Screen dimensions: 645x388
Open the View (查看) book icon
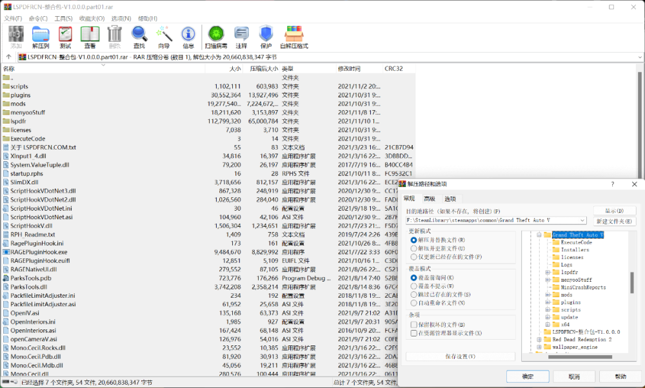[90, 37]
